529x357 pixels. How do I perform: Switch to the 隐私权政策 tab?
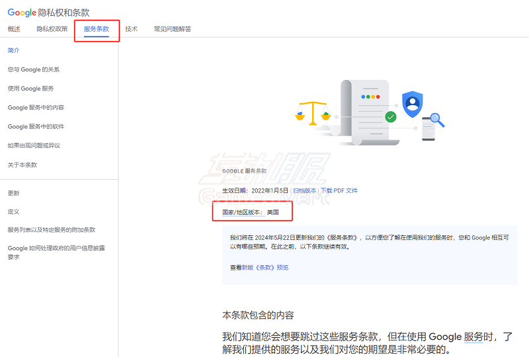(52, 29)
